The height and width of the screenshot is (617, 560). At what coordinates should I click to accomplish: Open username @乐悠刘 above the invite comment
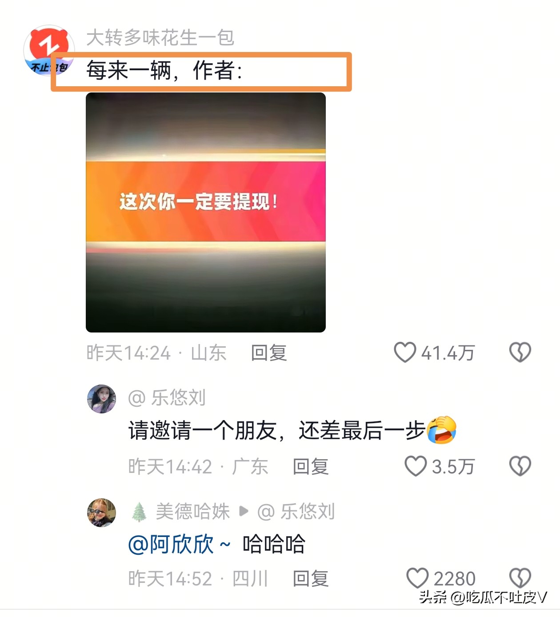[167, 397]
